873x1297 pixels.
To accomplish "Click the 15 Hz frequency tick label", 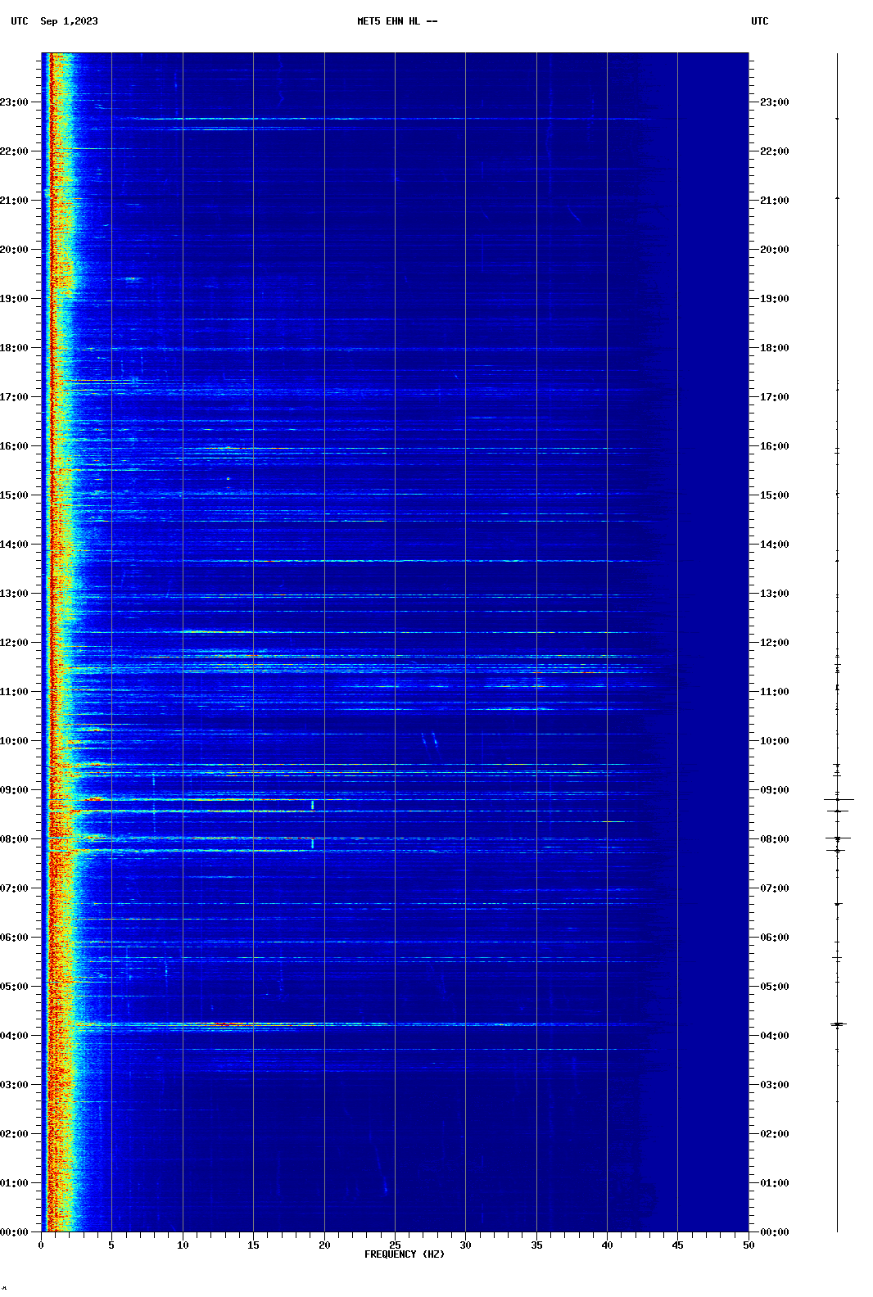I will pyautogui.click(x=253, y=1245).
